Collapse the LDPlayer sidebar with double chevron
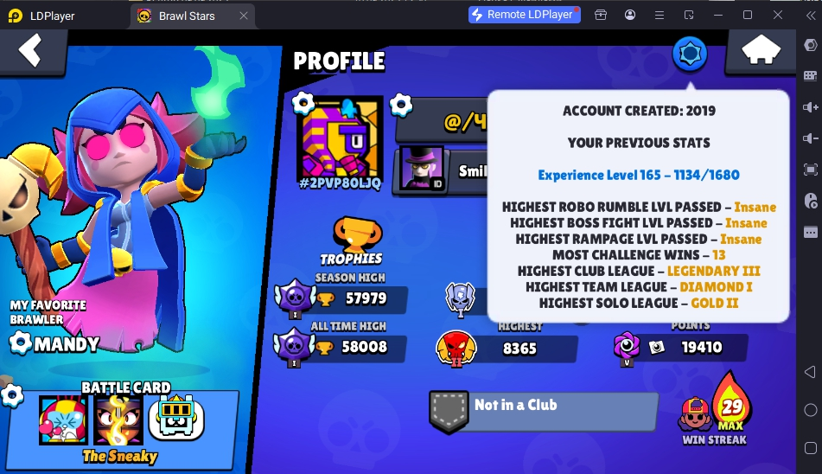The image size is (822, 474). 811,16
